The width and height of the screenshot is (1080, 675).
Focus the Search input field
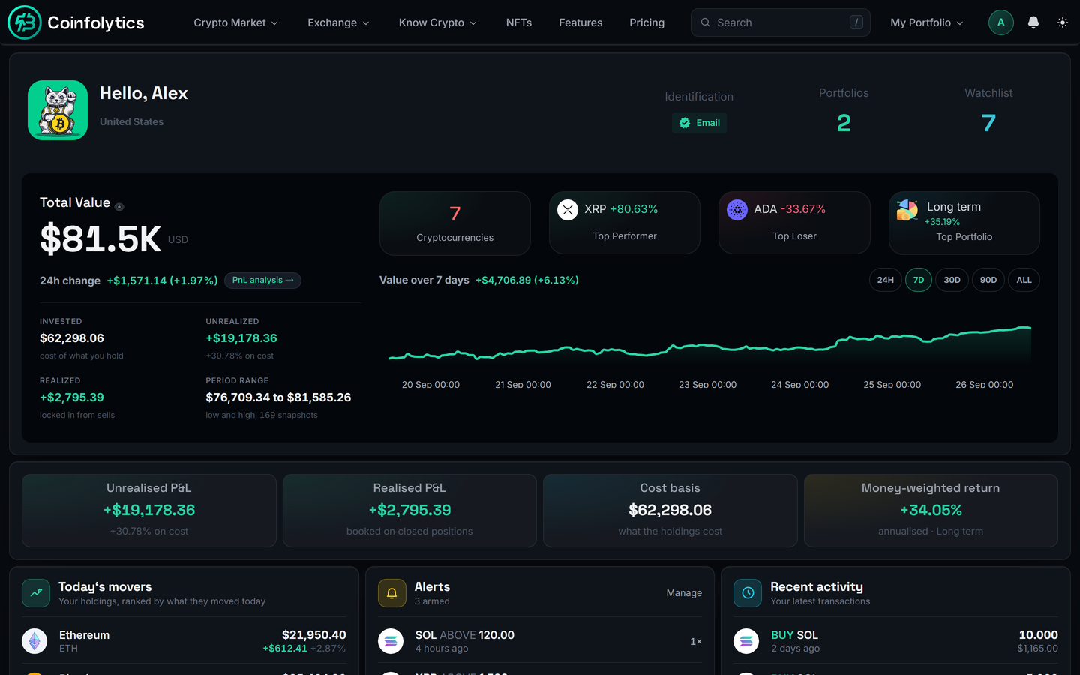[x=780, y=22]
